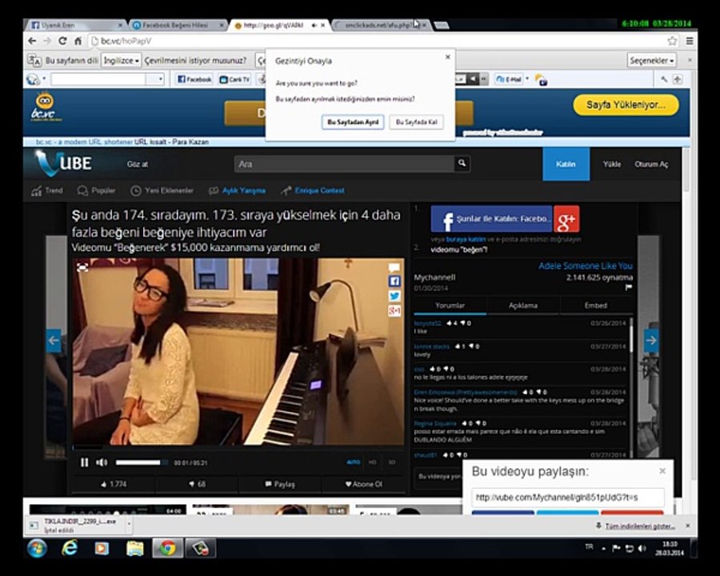
Task: Click the magnifier search icon beside Ara
Action: pyautogui.click(x=462, y=163)
